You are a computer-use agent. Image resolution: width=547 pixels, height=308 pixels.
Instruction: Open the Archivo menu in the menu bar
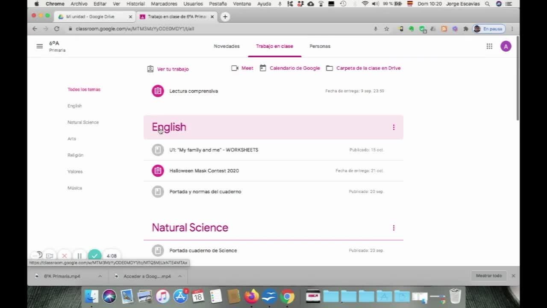79,4
